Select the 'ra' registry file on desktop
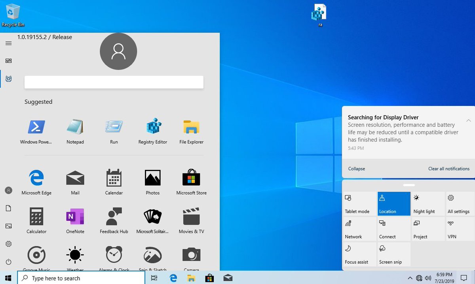 [319, 16]
